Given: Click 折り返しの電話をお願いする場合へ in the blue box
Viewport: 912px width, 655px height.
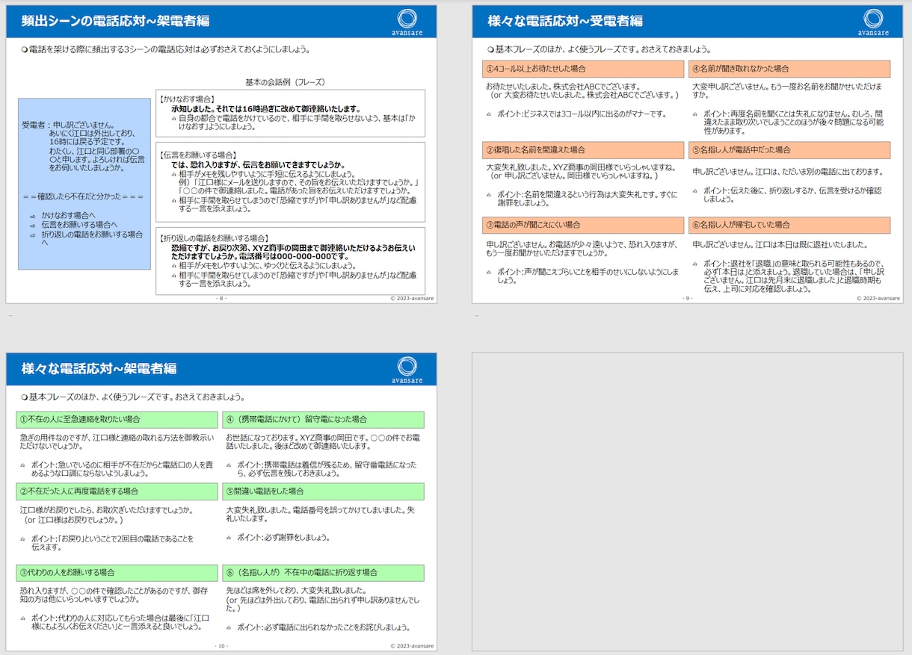Looking at the screenshot, I should click(92, 238).
